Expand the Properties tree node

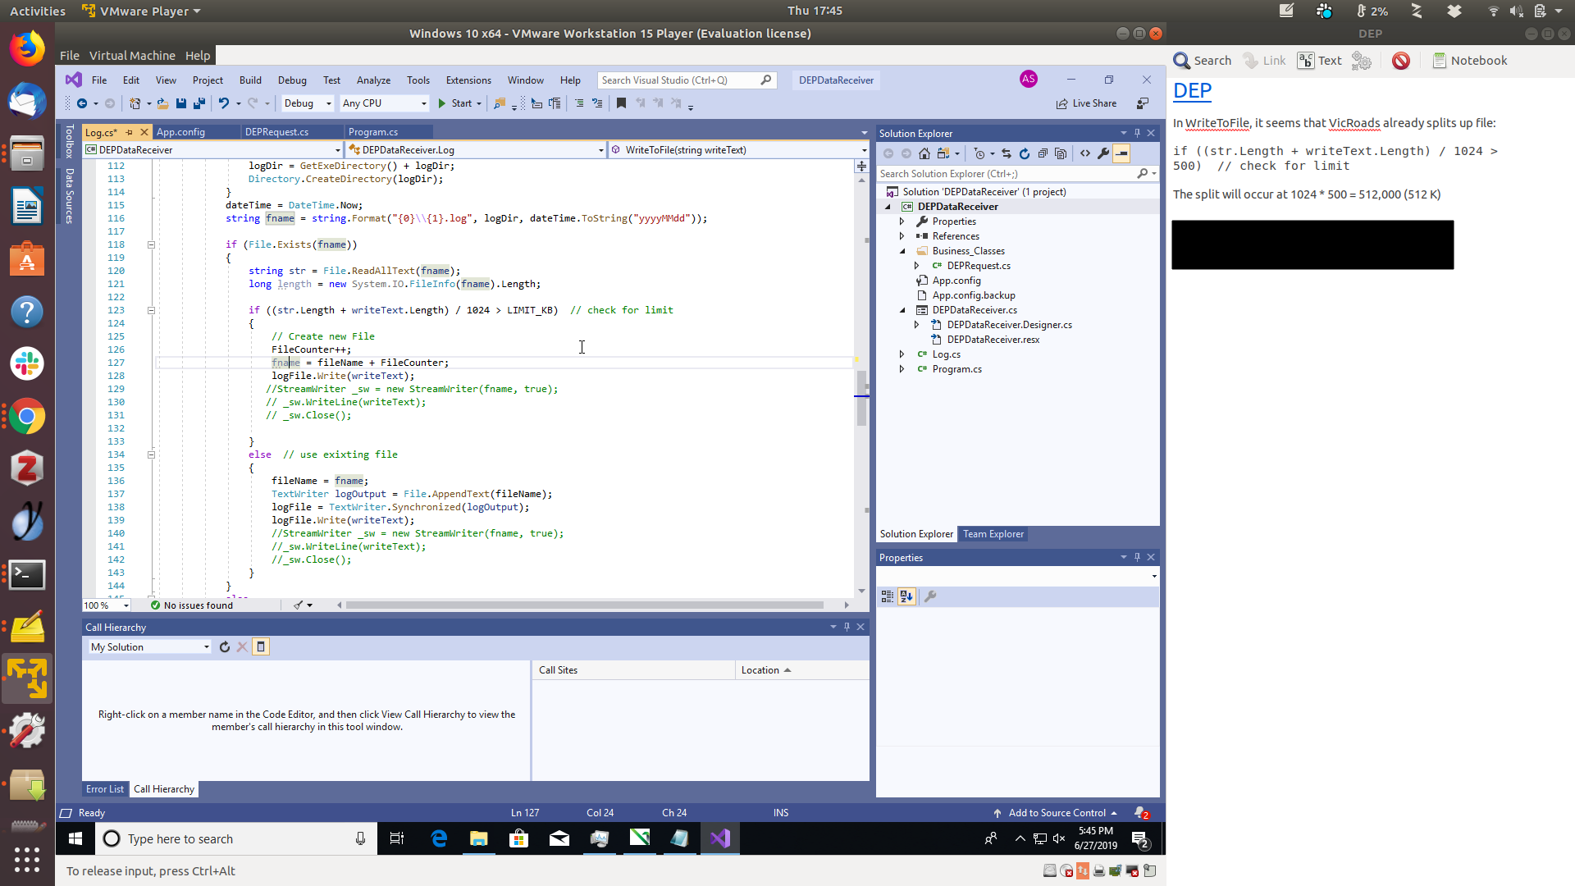tap(902, 221)
